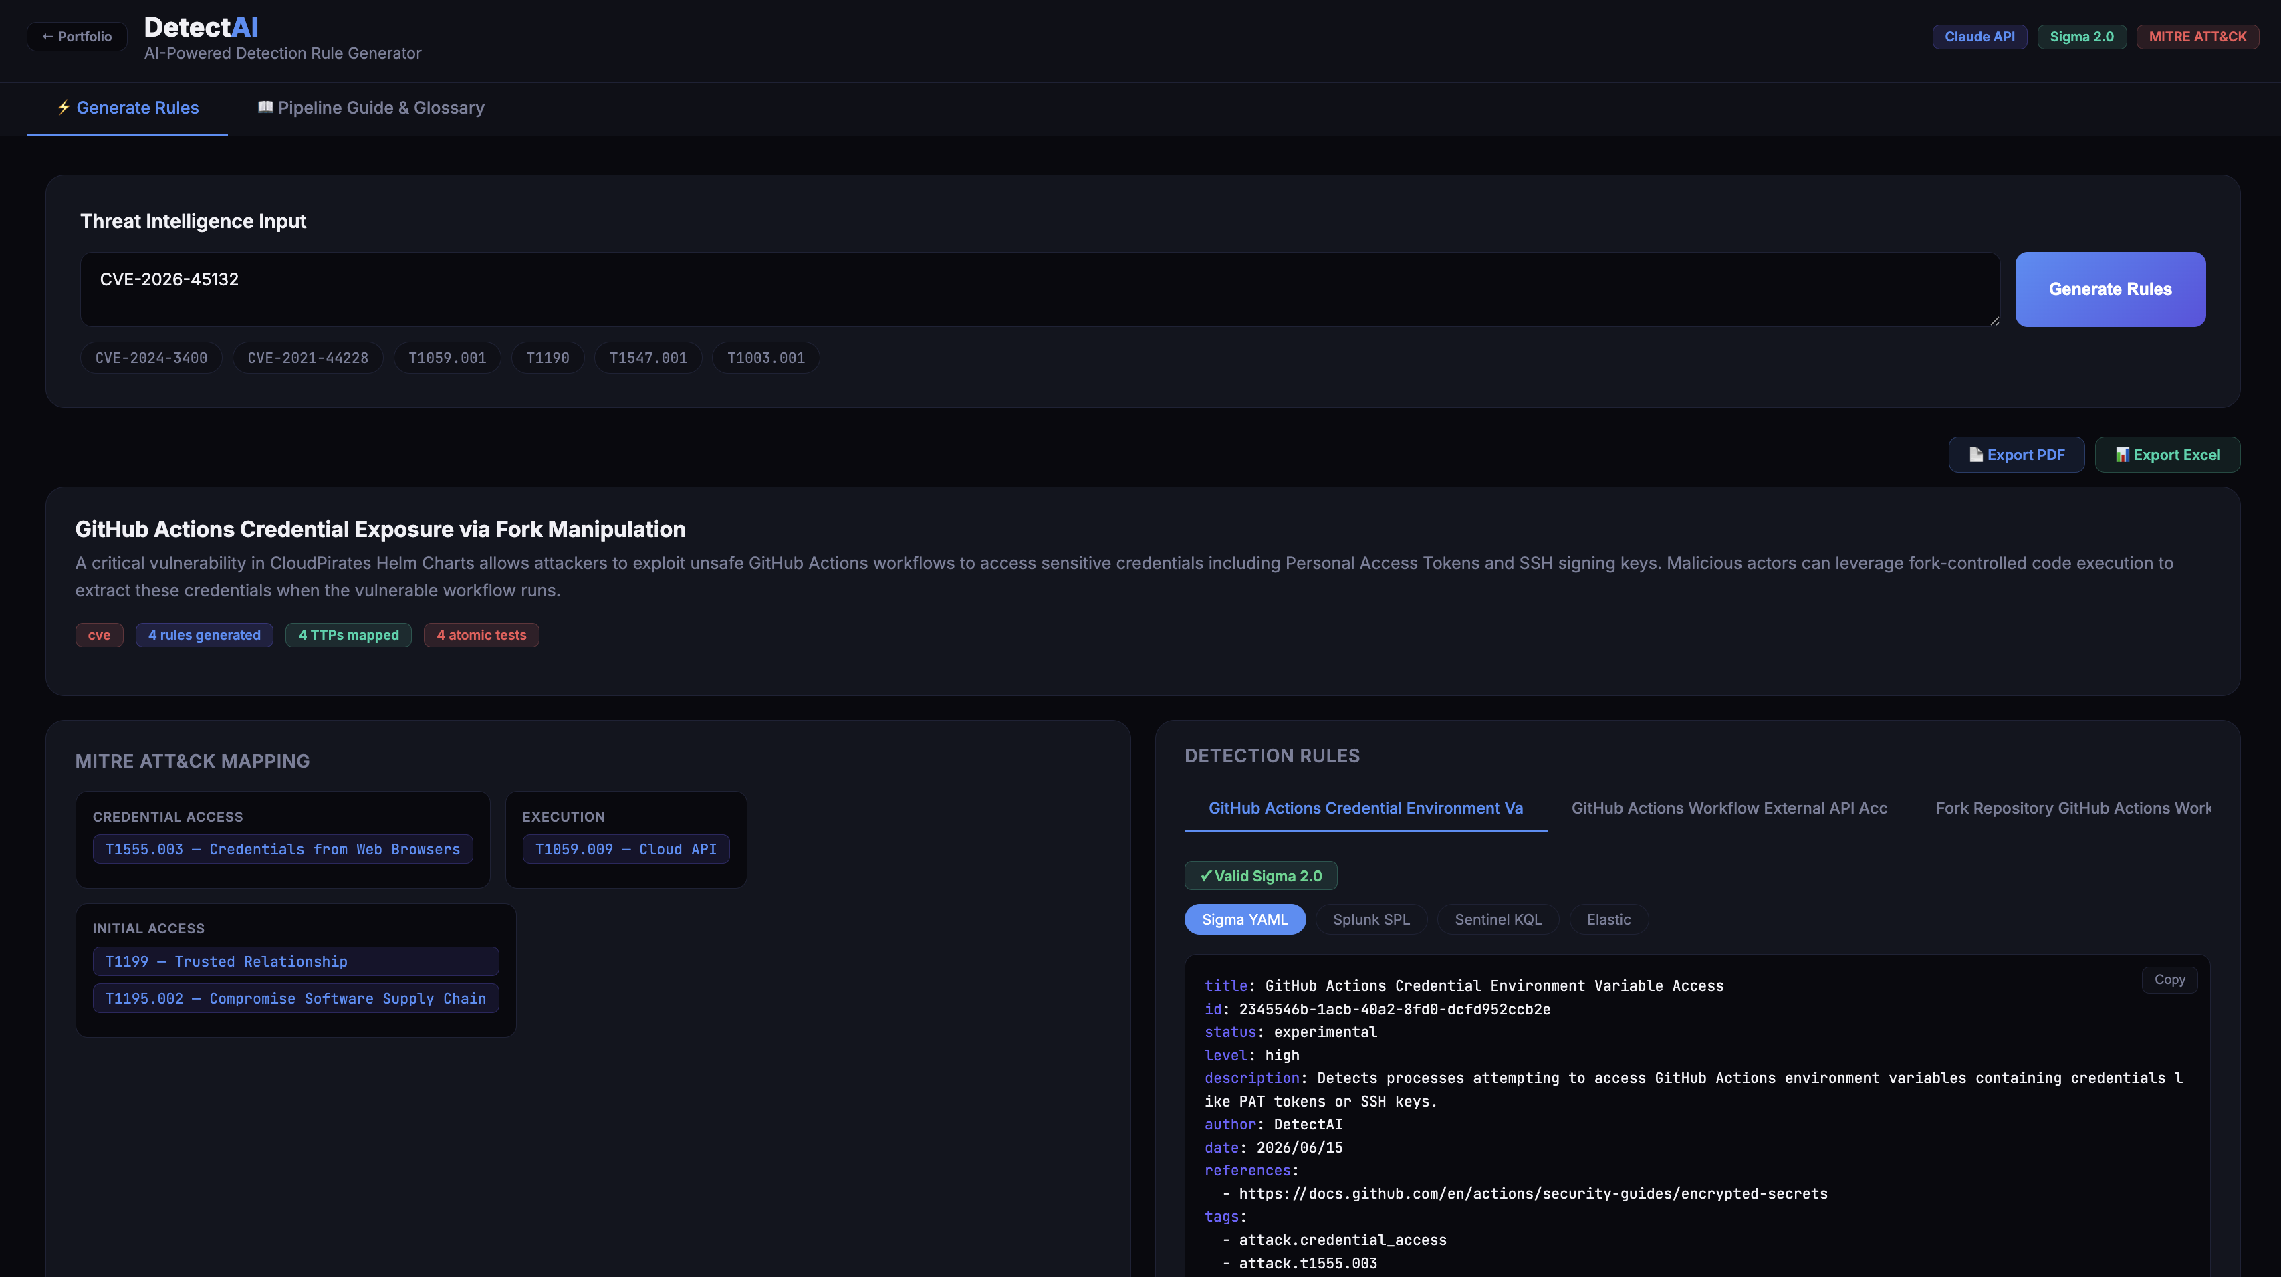Click the MITRE ATT&CK MAPPING heading
This screenshot has height=1277, width=2281.
(x=192, y=762)
